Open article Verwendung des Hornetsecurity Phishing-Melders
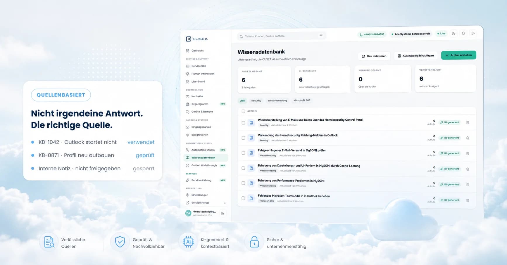The height and width of the screenshot is (265, 507). tap(298, 135)
